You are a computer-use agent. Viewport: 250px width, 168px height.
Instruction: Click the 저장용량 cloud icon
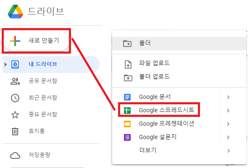pos(15,155)
